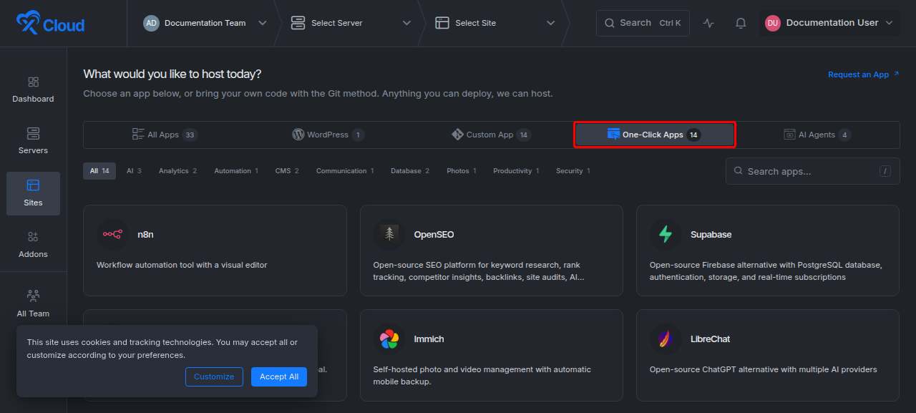Viewport: 916px width, 413px height.
Task: Click the AD team avatar
Action: coord(151,23)
